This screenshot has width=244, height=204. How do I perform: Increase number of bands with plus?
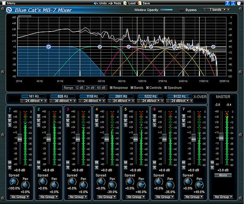(228, 9)
